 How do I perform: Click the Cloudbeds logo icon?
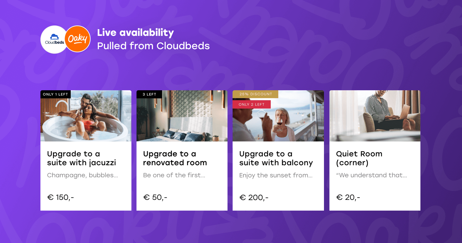[x=54, y=40]
